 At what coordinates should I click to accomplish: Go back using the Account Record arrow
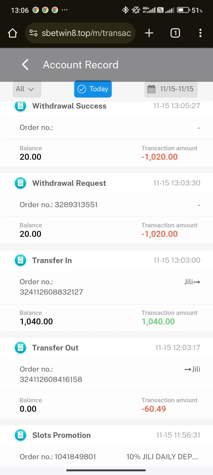25,65
